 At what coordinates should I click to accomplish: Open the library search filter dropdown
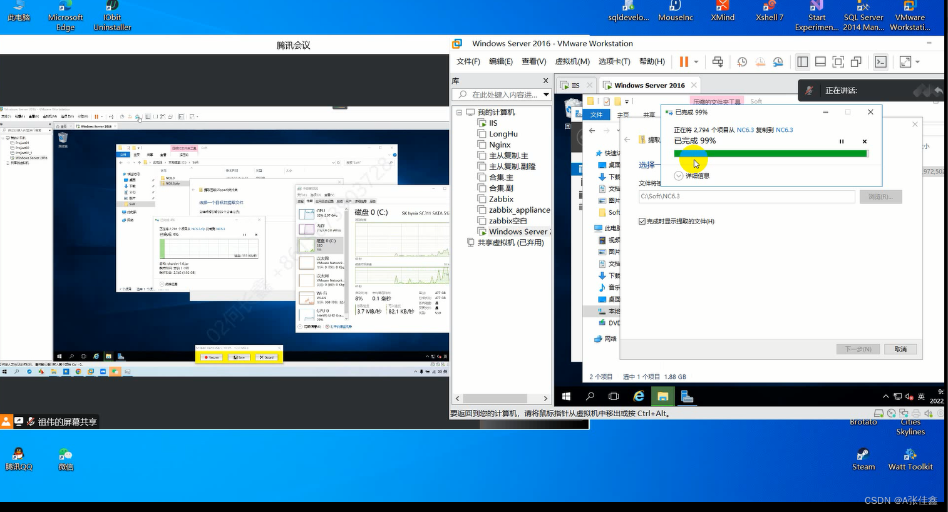[x=546, y=95]
